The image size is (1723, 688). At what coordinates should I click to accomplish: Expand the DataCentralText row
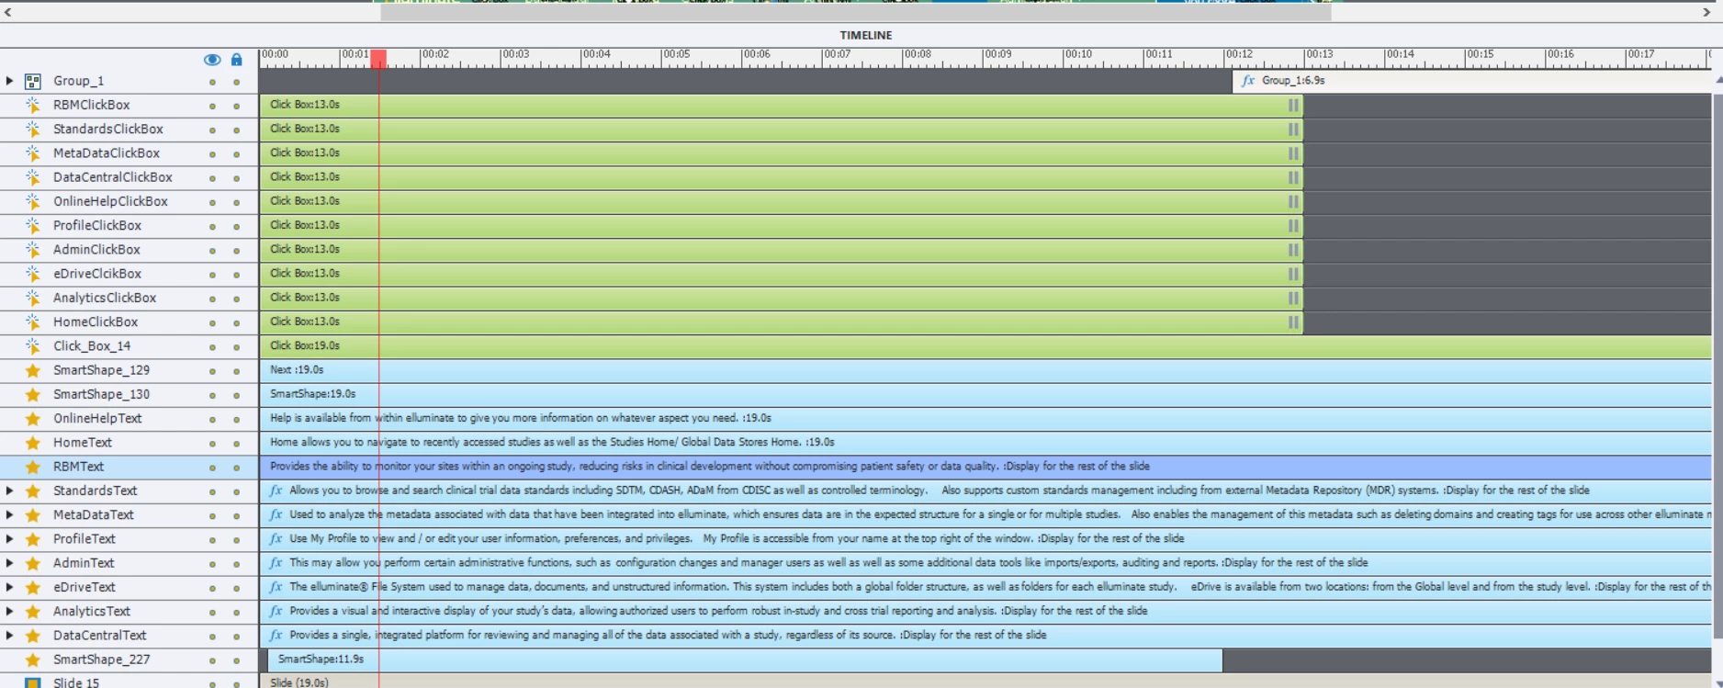point(9,636)
